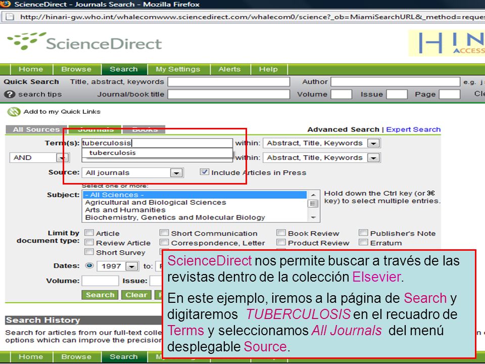Check the Book Review document type
The height and width of the screenshot is (364, 485).
click(x=281, y=233)
